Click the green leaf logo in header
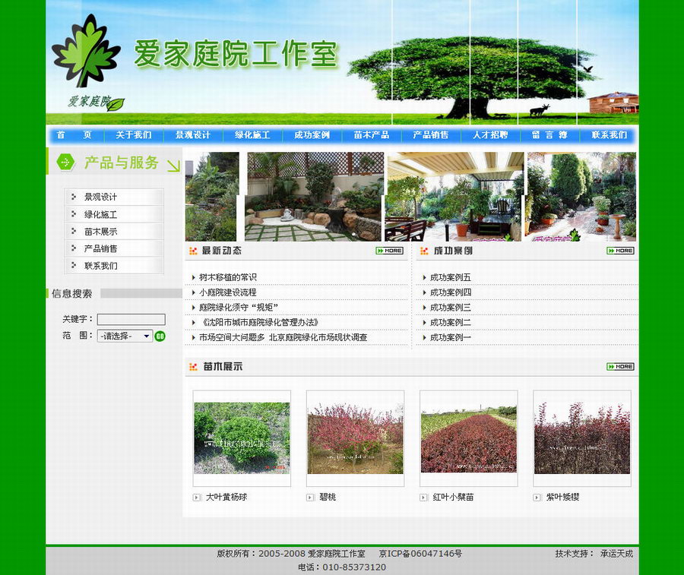Image resolution: width=684 pixels, height=575 pixels. (x=85, y=52)
